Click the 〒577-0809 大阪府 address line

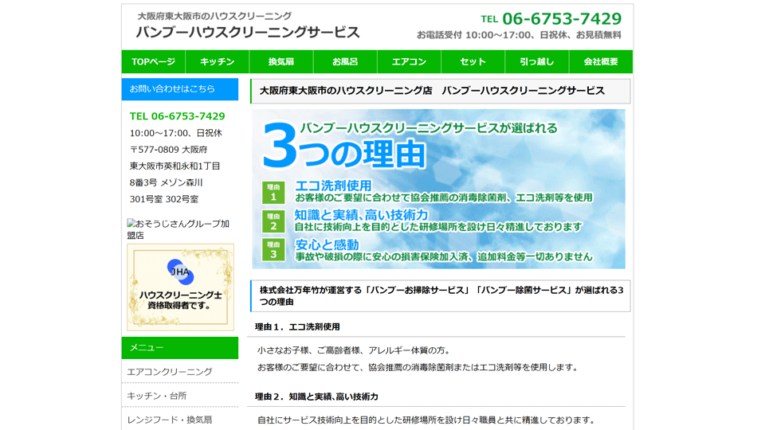click(168, 149)
